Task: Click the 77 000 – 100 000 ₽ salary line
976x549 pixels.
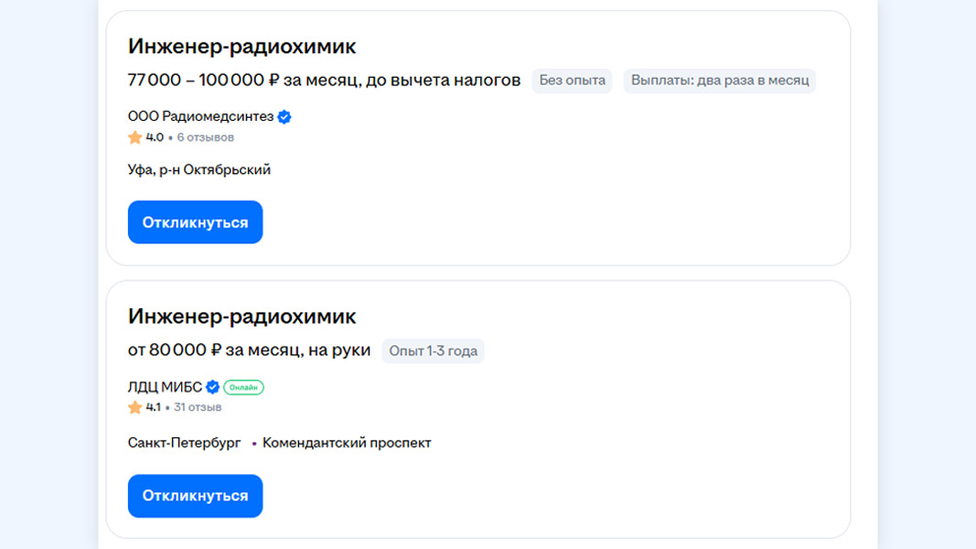Action: pos(324,81)
